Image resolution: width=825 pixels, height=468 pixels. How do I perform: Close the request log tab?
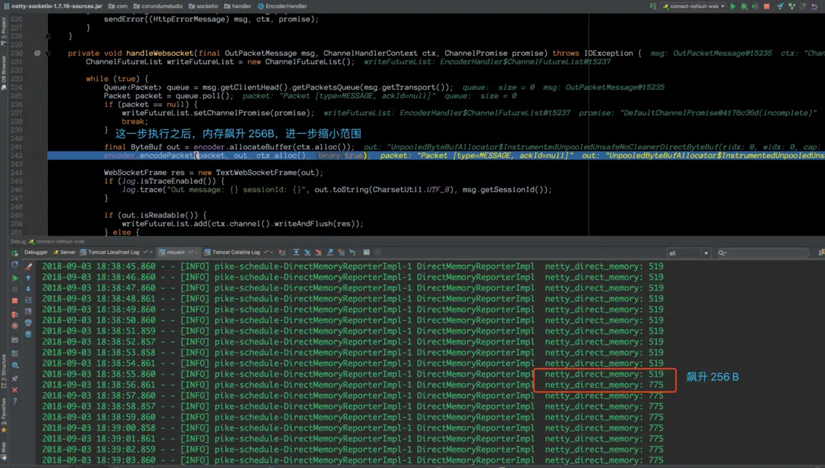click(196, 253)
